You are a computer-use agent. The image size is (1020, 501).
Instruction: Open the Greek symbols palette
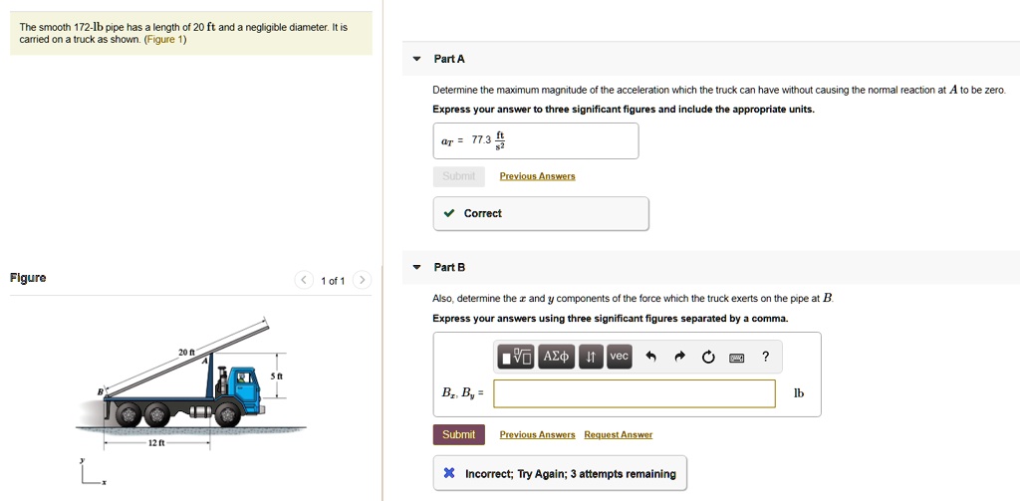[556, 357]
